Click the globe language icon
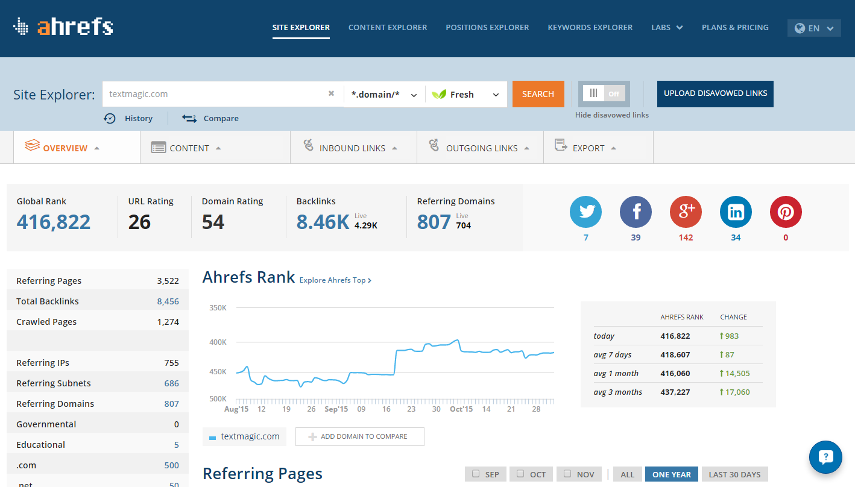 pyautogui.click(x=800, y=28)
